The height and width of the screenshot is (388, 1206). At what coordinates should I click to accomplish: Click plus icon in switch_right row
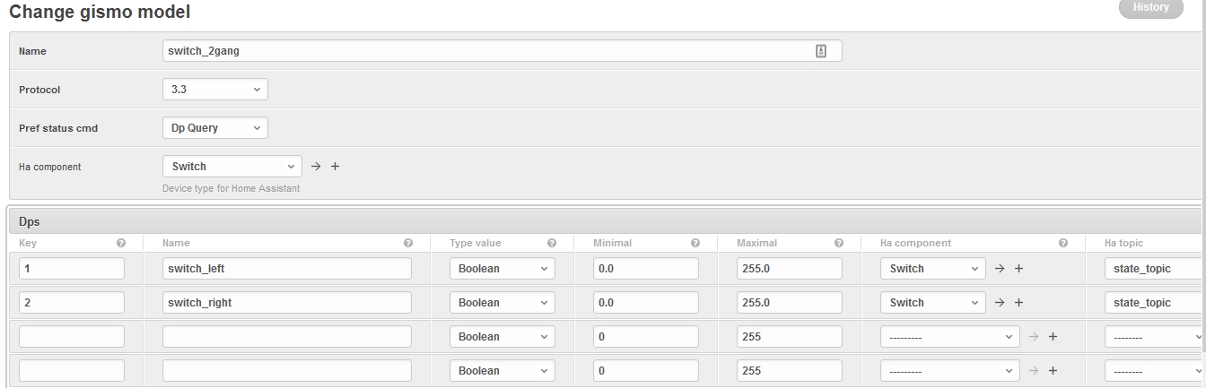pyautogui.click(x=1018, y=303)
